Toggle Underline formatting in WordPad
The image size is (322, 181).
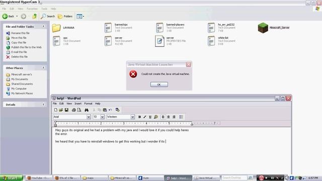click(150, 117)
